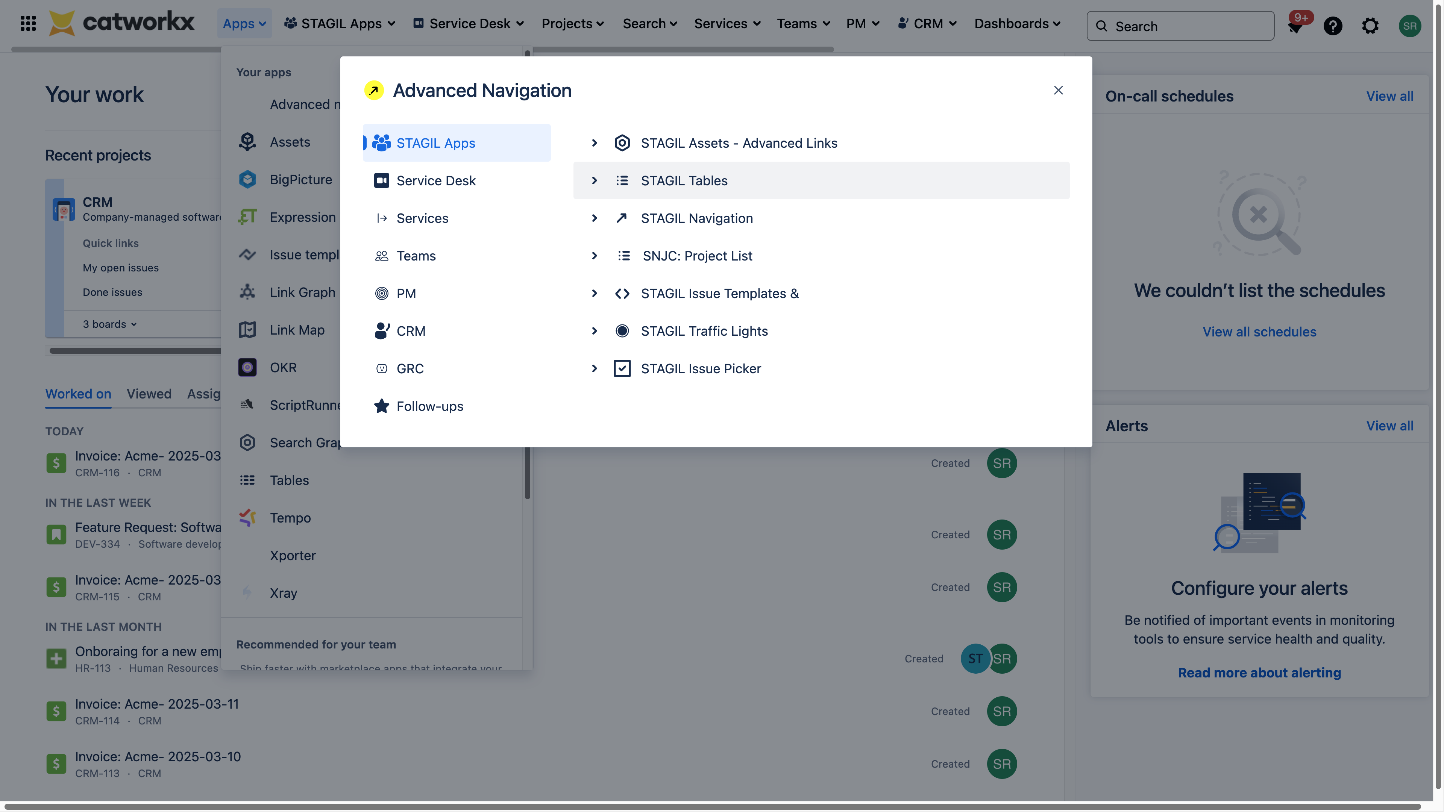Open settings gear icon
The image size is (1444, 812).
pos(1370,26)
